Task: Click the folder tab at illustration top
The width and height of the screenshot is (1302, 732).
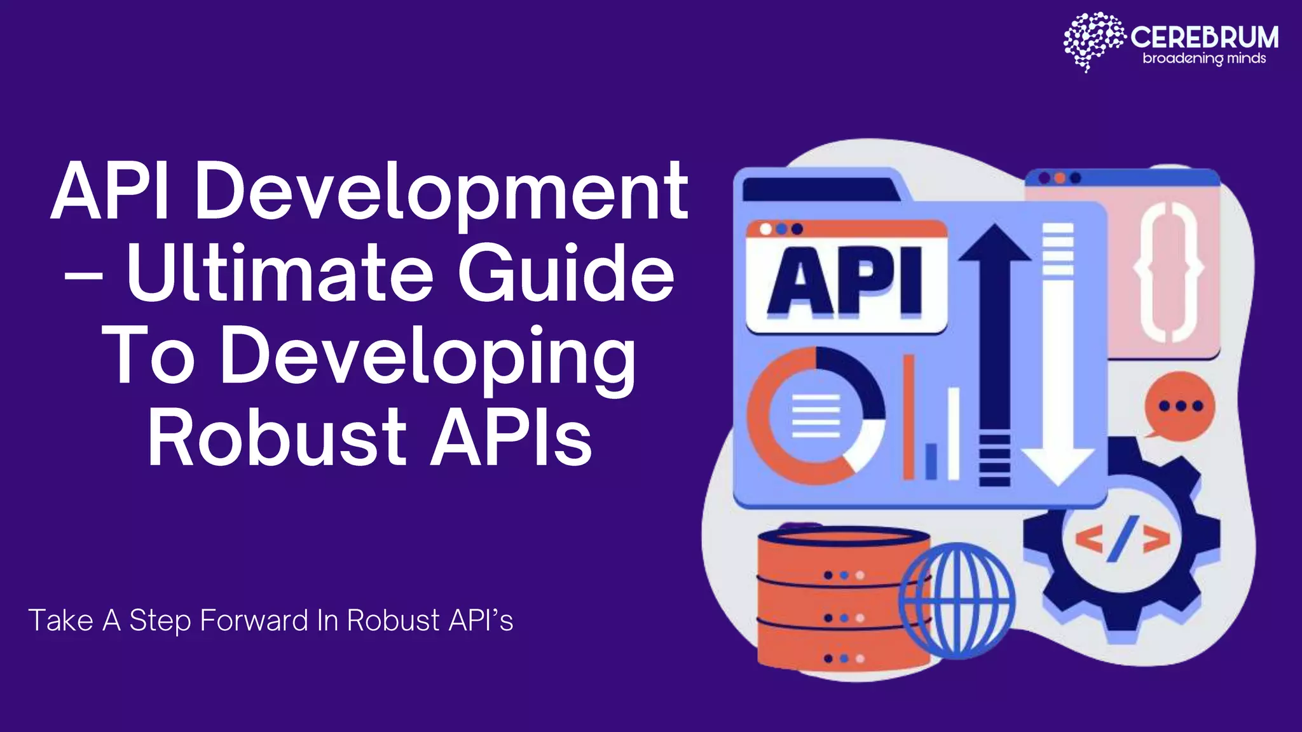Action: click(820, 188)
